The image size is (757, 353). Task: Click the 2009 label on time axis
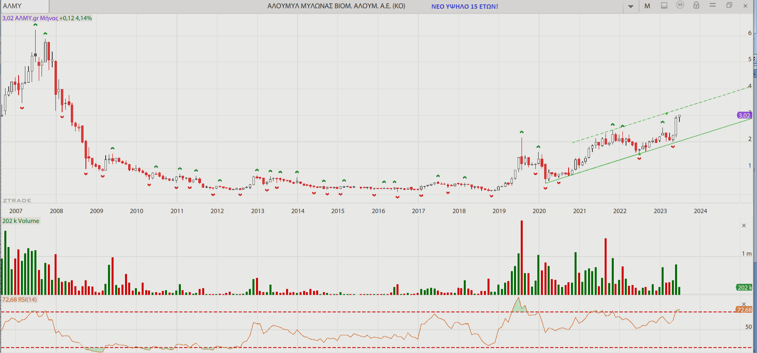tap(97, 211)
